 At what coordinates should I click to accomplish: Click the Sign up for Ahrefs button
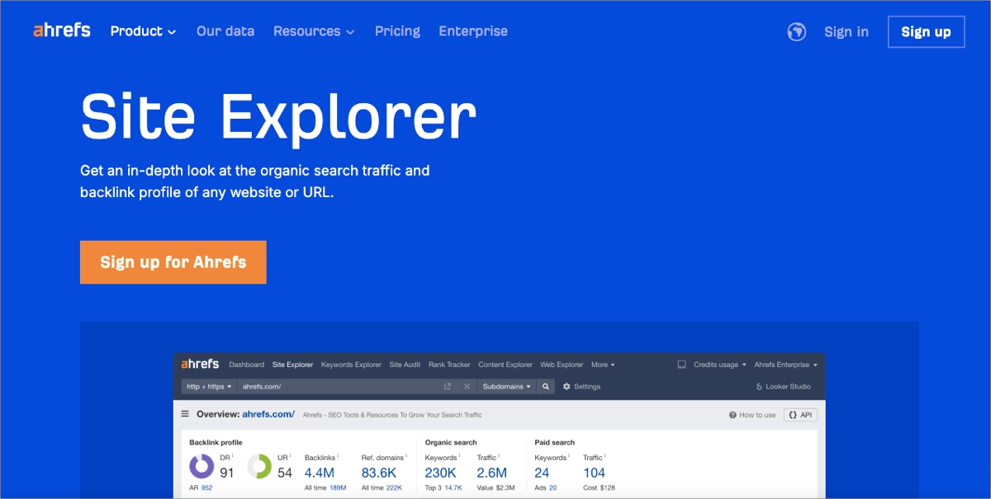(x=173, y=261)
